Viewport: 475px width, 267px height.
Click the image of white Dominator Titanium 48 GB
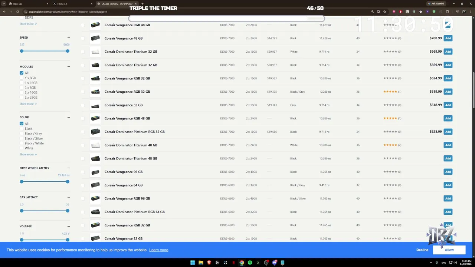click(x=95, y=145)
